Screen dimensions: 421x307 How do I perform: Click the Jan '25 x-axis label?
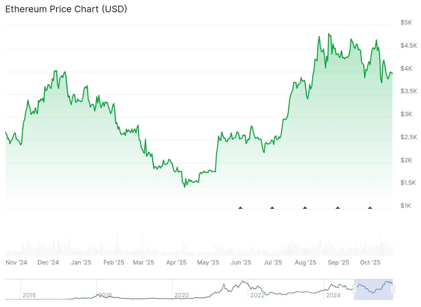[x=81, y=262]
